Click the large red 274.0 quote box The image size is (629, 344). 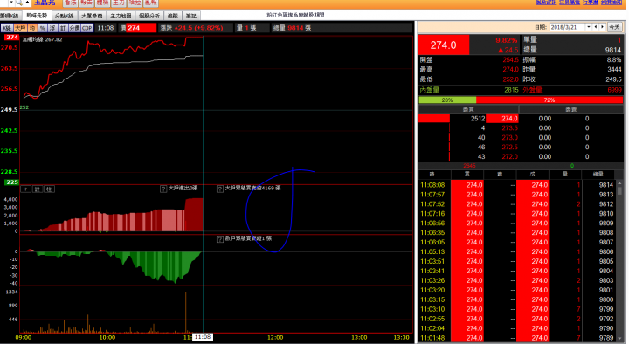point(444,45)
